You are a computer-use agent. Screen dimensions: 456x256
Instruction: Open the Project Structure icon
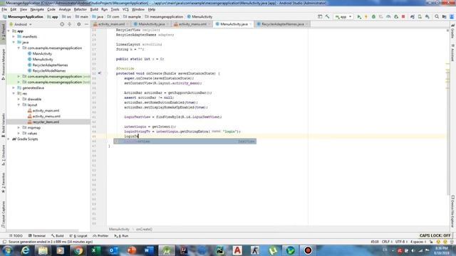444,17
